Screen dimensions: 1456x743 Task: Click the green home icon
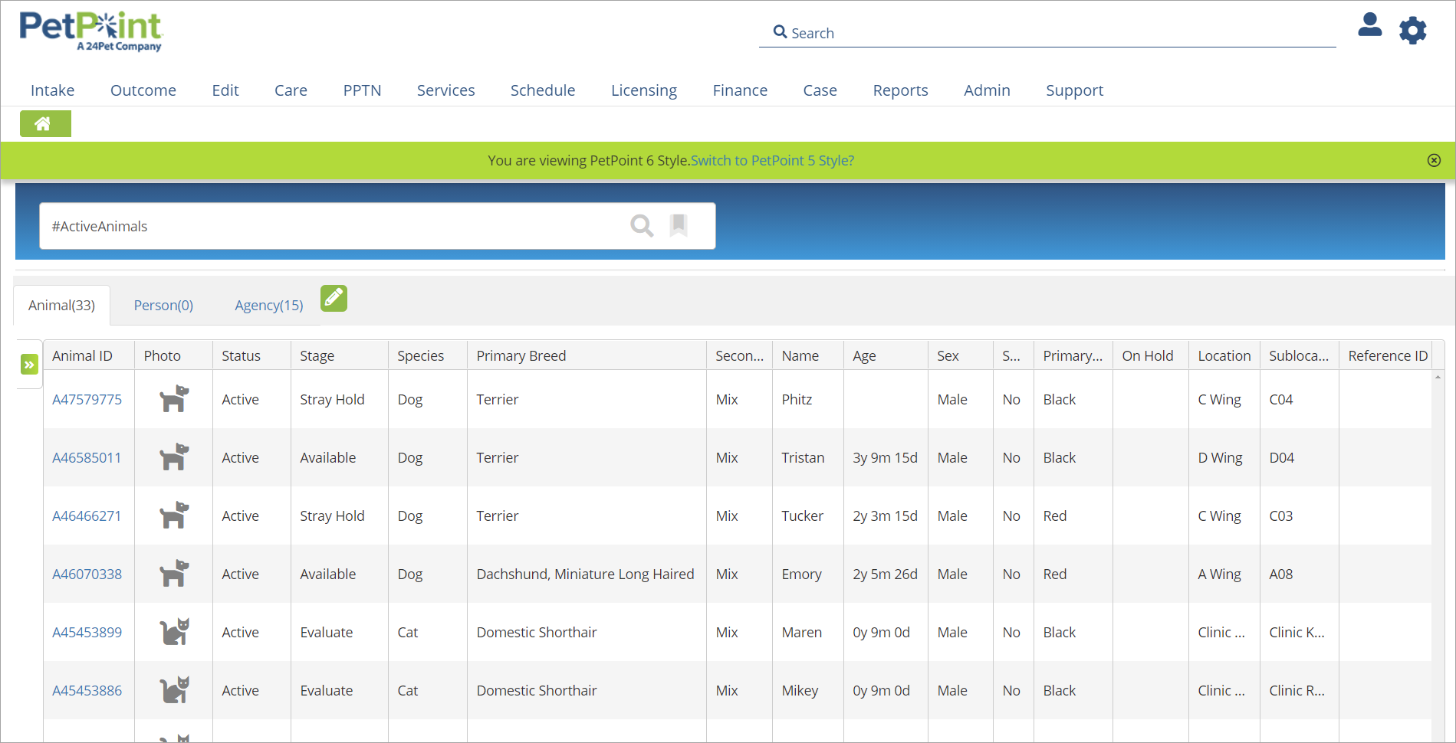(x=44, y=123)
